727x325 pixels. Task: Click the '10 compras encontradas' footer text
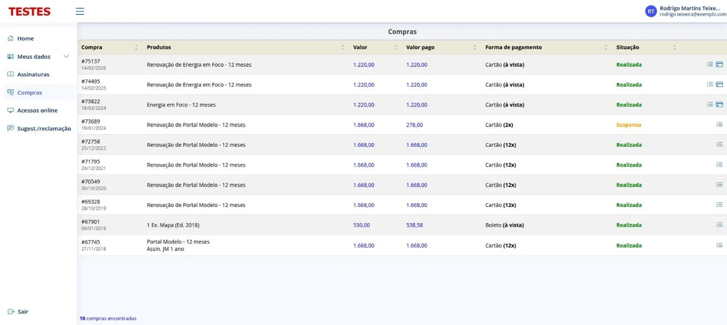[x=108, y=318]
